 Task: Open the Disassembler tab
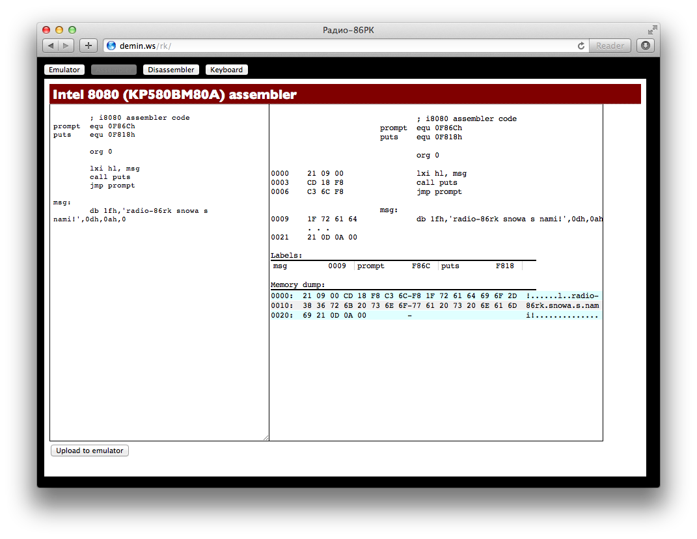click(171, 70)
